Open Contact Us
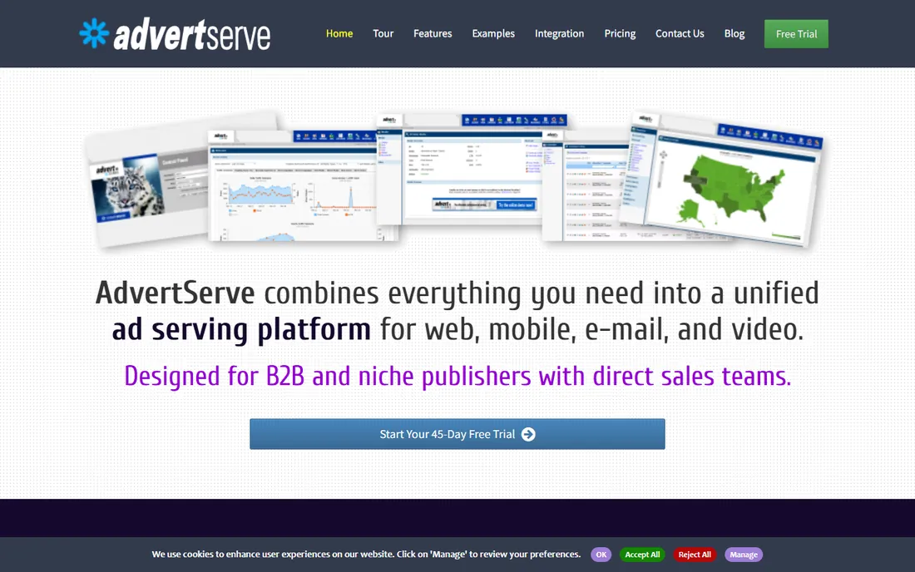Viewport: 915px width, 572px height. pos(680,34)
